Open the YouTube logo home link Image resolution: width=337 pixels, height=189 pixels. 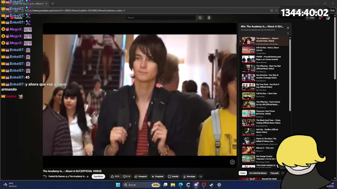coord(16,18)
